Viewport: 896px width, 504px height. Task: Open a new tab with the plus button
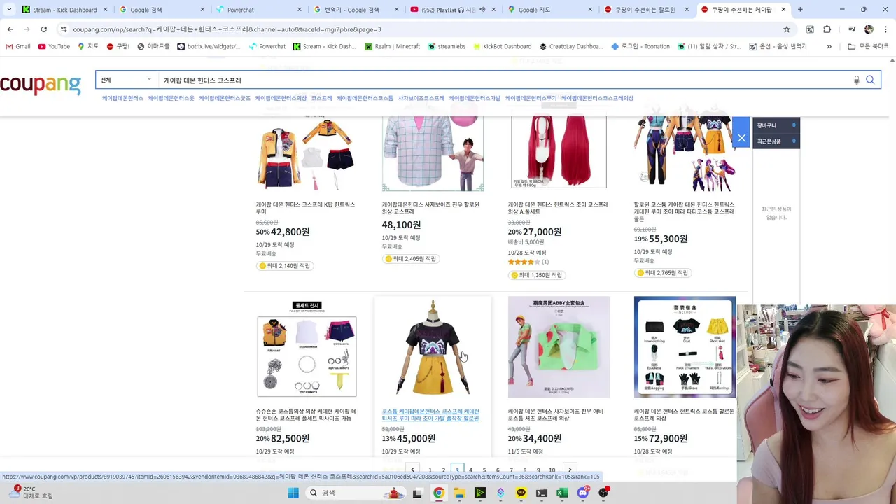[x=800, y=10]
